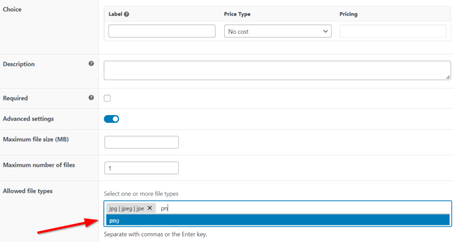Click the jpg | jpeg | jpe tag label
The image size is (454, 242).
pyautogui.click(x=127, y=208)
